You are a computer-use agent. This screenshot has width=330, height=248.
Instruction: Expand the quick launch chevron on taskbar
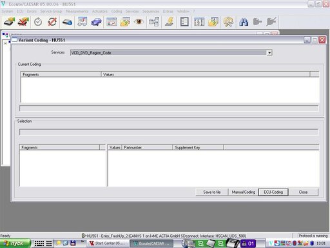82,242
